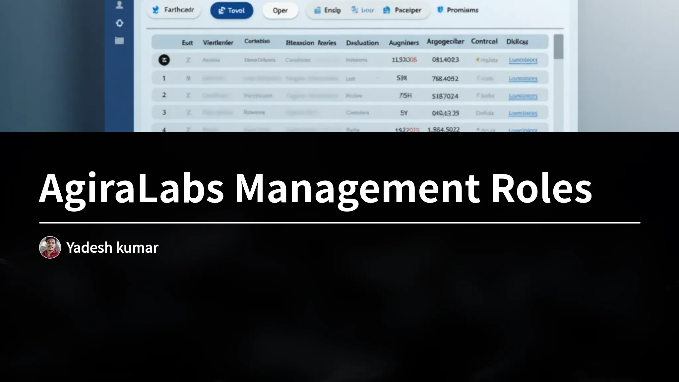Click the author name Yadesh kumar
Image resolution: width=679 pixels, height=382 pixels.
112,247
